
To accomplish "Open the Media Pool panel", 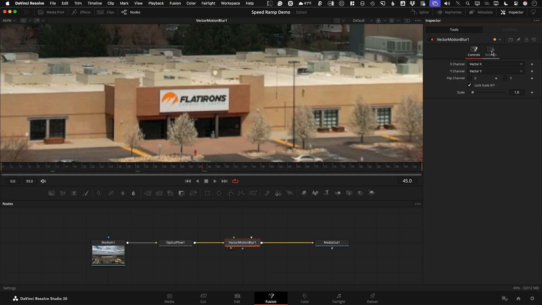I will point(51,12).
